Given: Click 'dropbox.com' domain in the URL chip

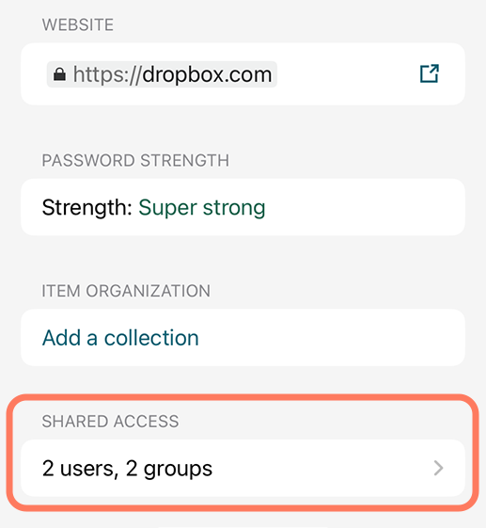Looking at the screenshot, I should [x=207, y=74].
